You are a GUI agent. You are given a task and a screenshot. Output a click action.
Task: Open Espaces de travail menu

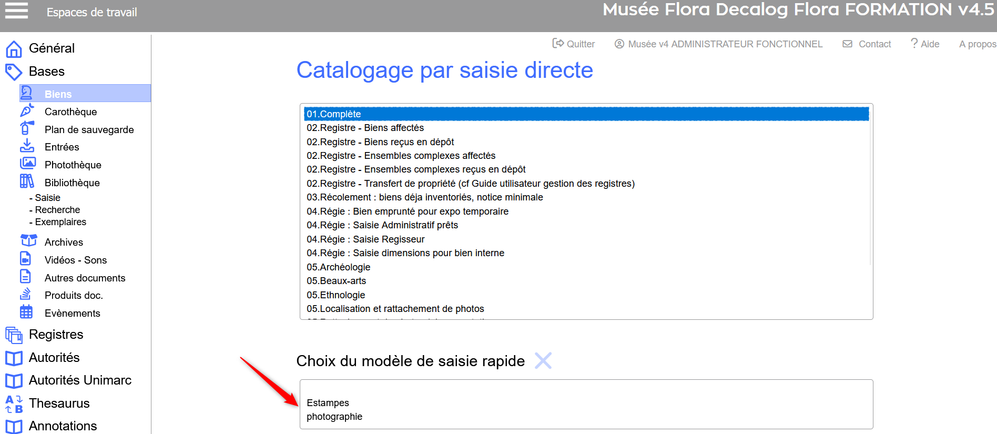point(91,12)
